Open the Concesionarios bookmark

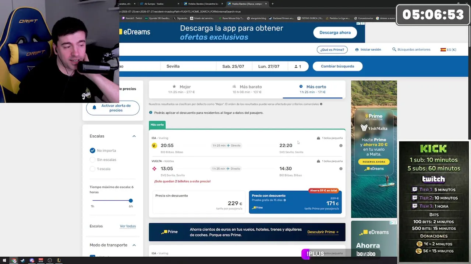click(x=364, y=18)
